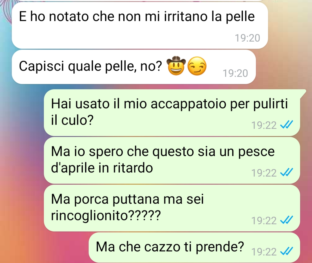
Task: Tap the 19:20 timestamp next to the emojis
Action: point(235,73)
